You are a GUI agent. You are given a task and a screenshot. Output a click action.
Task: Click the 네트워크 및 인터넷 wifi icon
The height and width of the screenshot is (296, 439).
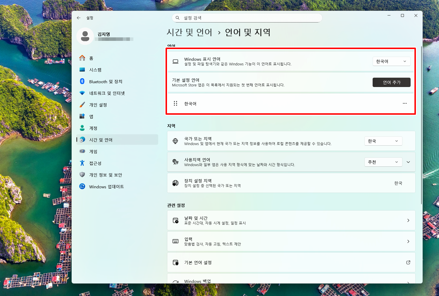82,93
